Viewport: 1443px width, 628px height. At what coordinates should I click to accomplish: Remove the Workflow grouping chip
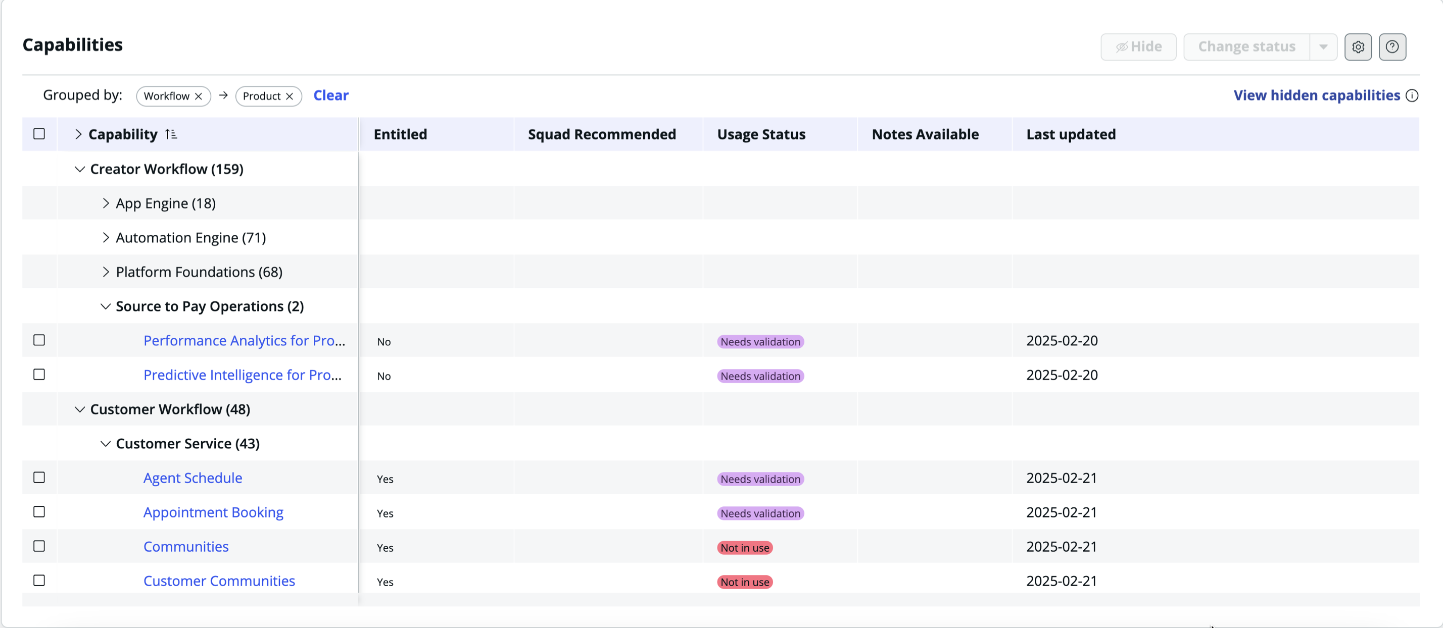[x=198, y=96]
